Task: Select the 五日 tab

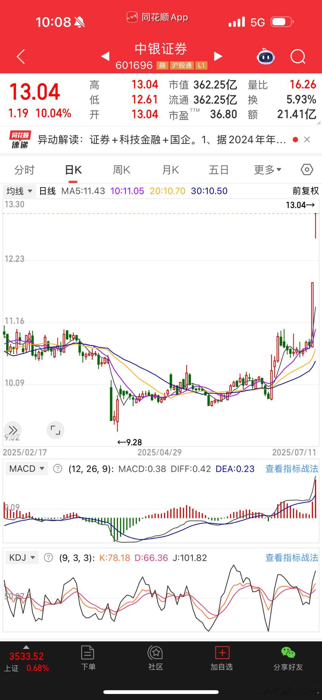Action: tap(219, 170)
